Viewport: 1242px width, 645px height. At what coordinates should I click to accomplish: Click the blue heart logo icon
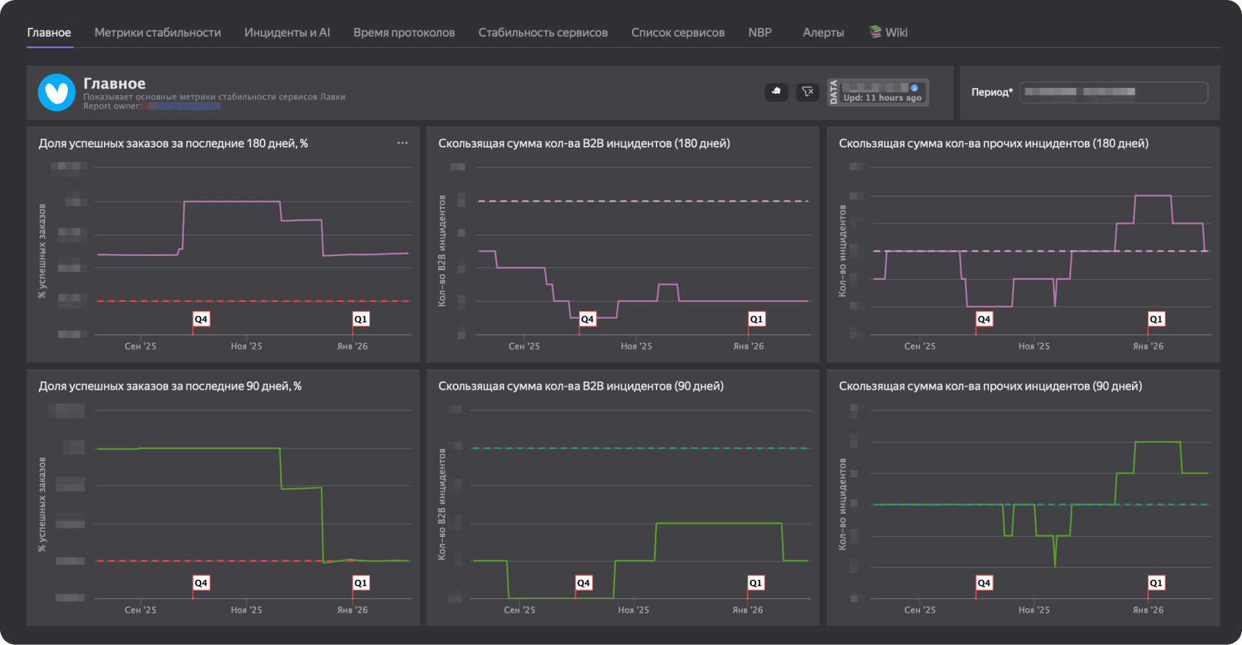(x=57, y=92)
